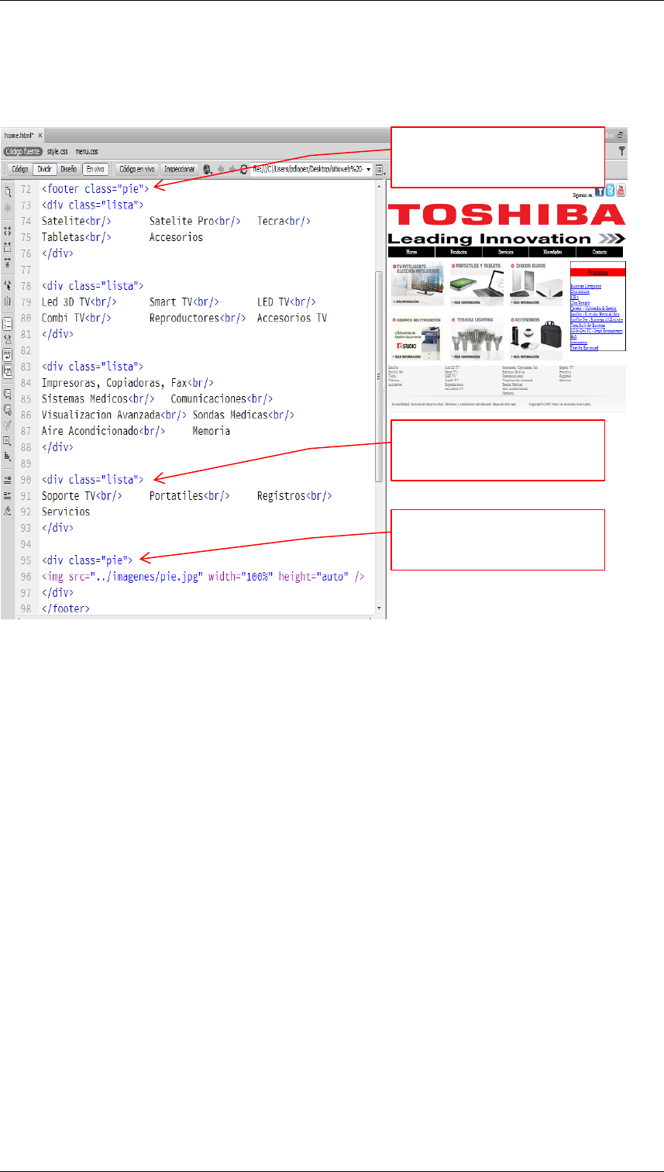Click the code line '<footer class="pie">'

point(95,188)
